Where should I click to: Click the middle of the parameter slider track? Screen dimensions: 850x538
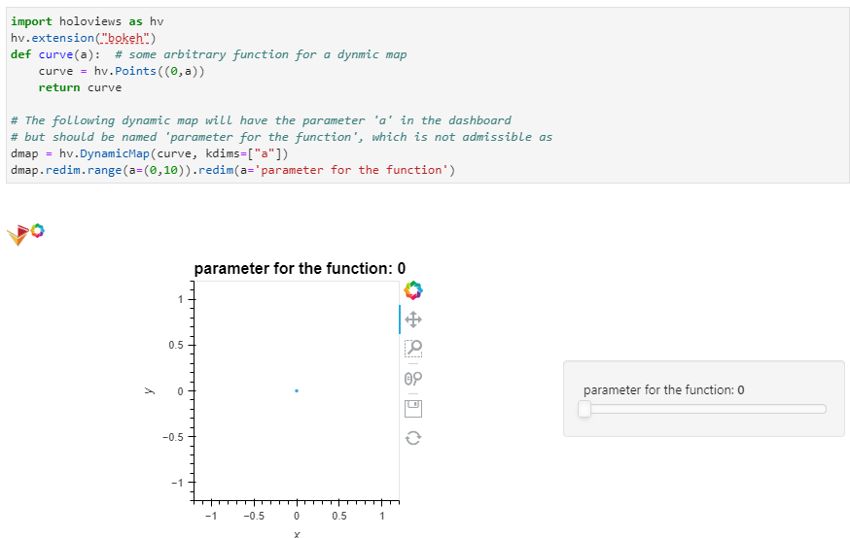point(704,409)
